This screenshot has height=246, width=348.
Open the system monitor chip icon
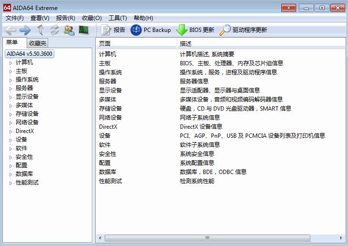pyautogui.click(x=84, y=30)
